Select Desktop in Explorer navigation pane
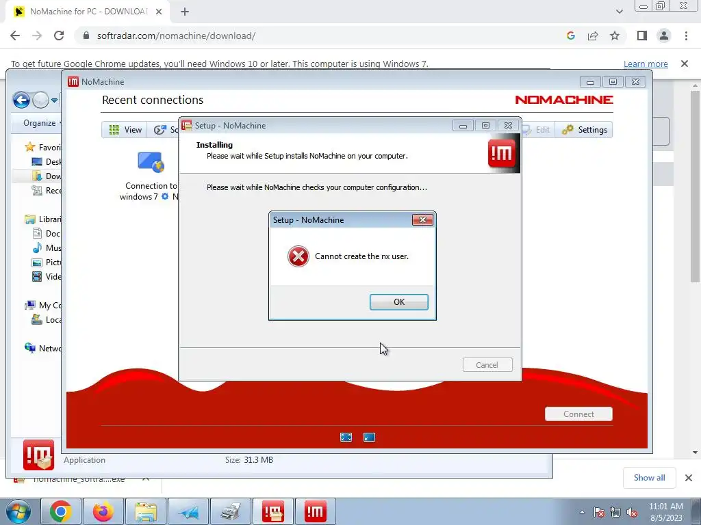The width and height of the screenshot is (701, 525). (x=47, y=161)
